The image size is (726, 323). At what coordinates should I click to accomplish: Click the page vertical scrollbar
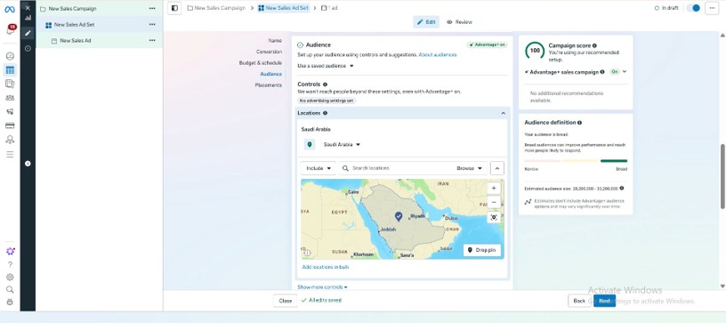pos(722,176)
